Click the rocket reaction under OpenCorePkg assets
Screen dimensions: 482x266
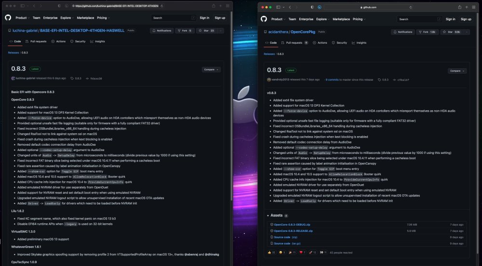pos(313,253)
